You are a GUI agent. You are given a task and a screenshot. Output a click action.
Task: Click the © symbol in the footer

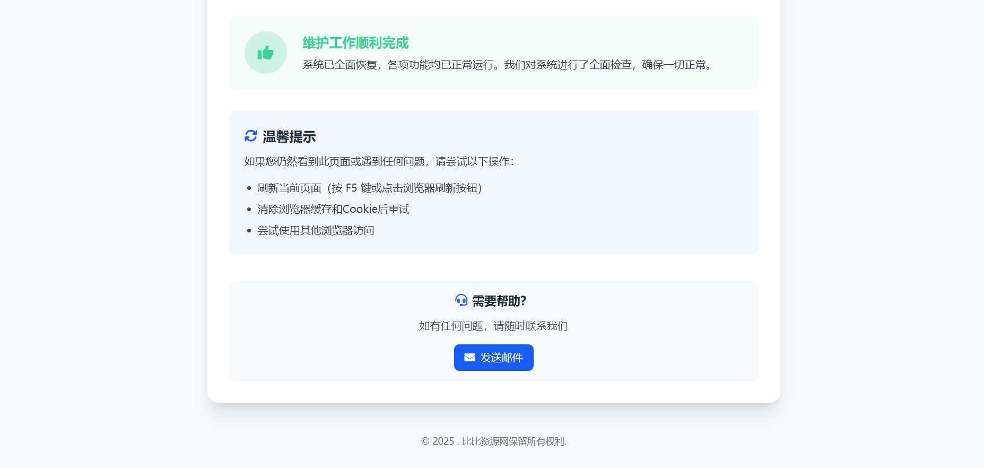click(425, 441)
